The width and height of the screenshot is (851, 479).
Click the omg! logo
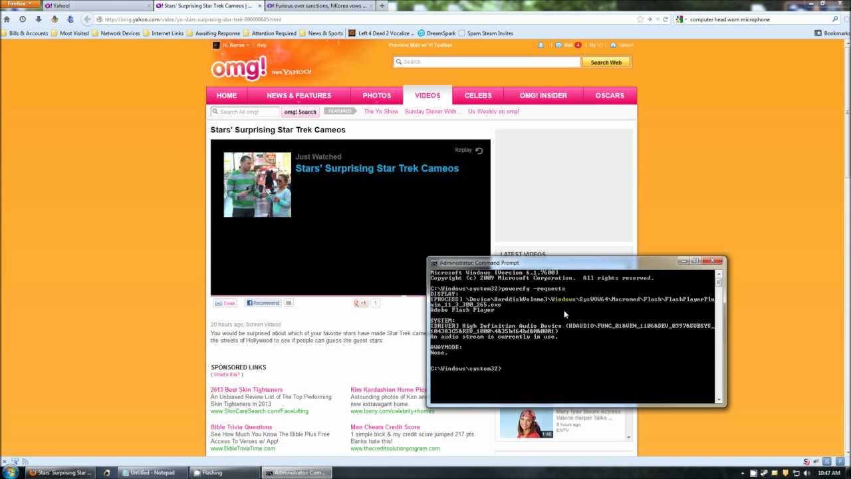(x=239, y=67)
